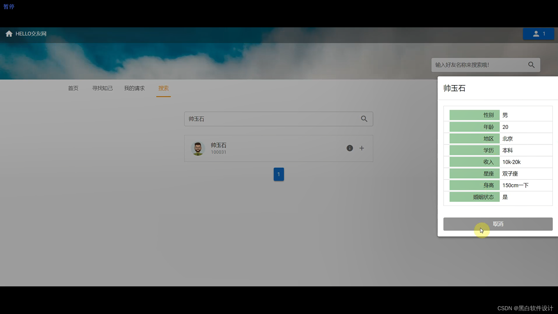Screen dimensions: 558x314
Task: Go to the 我的请求 tab
Action: pos(134,88)
